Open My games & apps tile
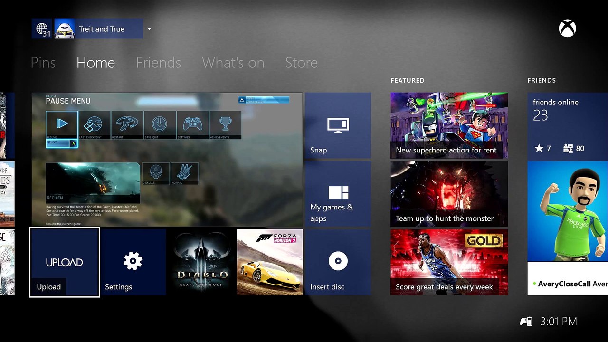This screenshot has height=342, width=608. tap(338, 194)
